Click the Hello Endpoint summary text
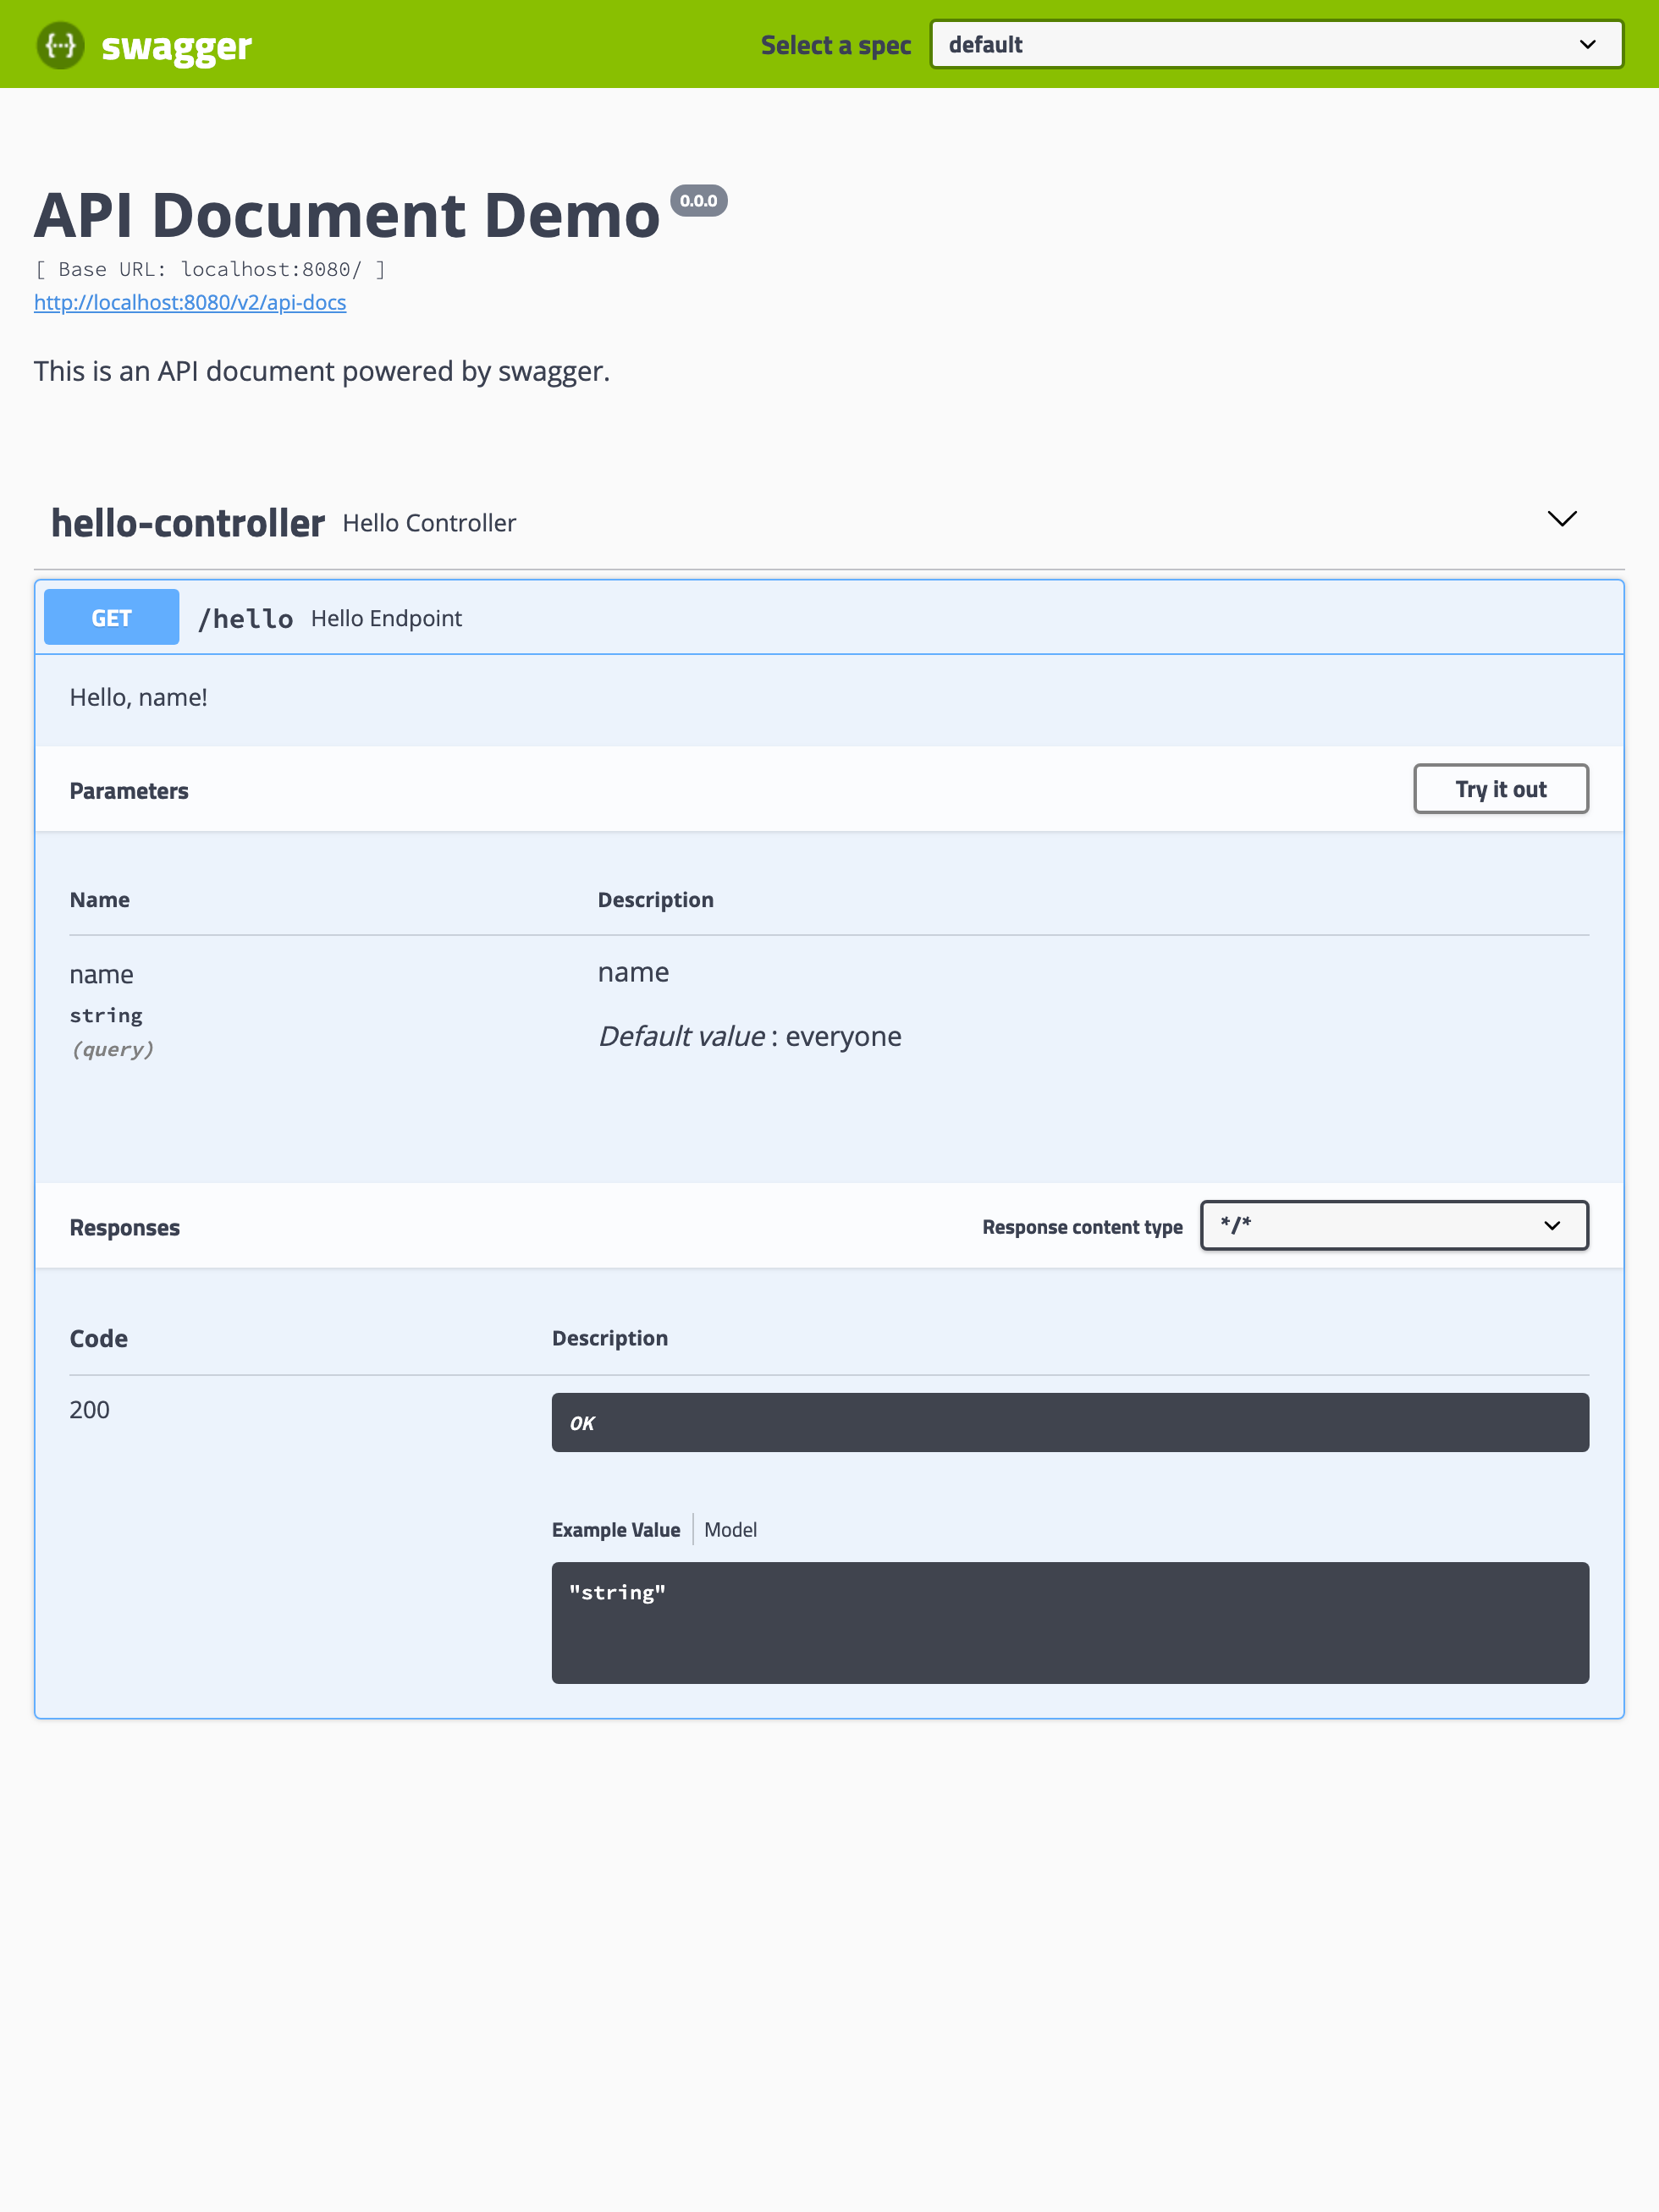This screenshot has height=2212, width=1659. 386,619
